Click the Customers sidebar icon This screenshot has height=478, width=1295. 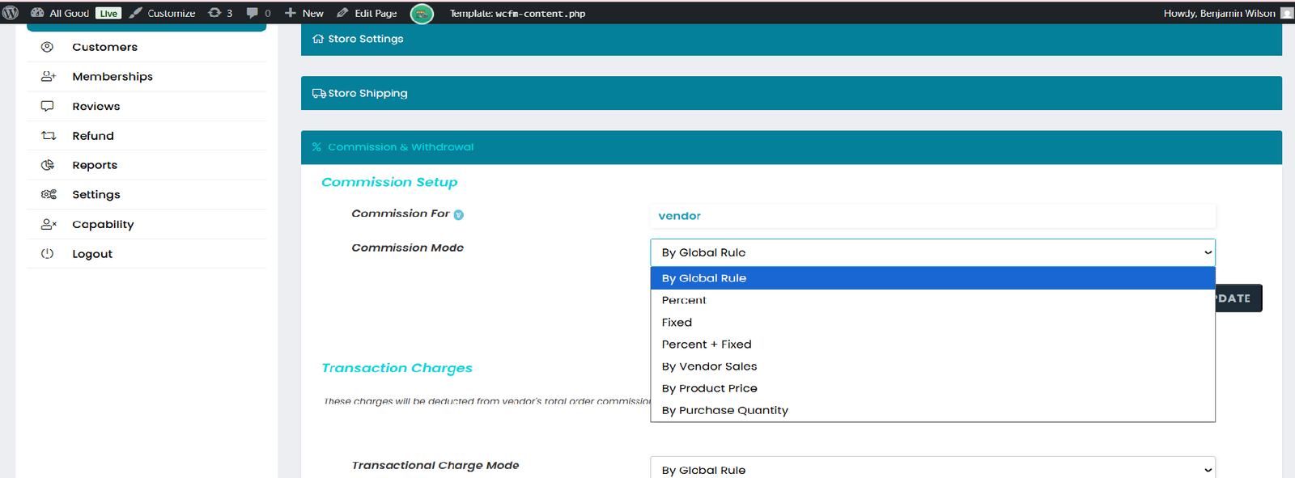48,47
